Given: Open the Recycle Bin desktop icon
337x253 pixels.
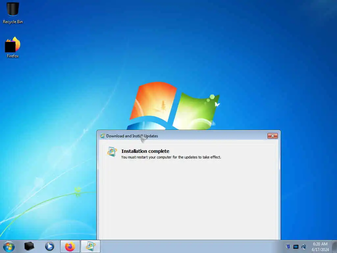Looking at the screenshot, I should pos(13,13).
